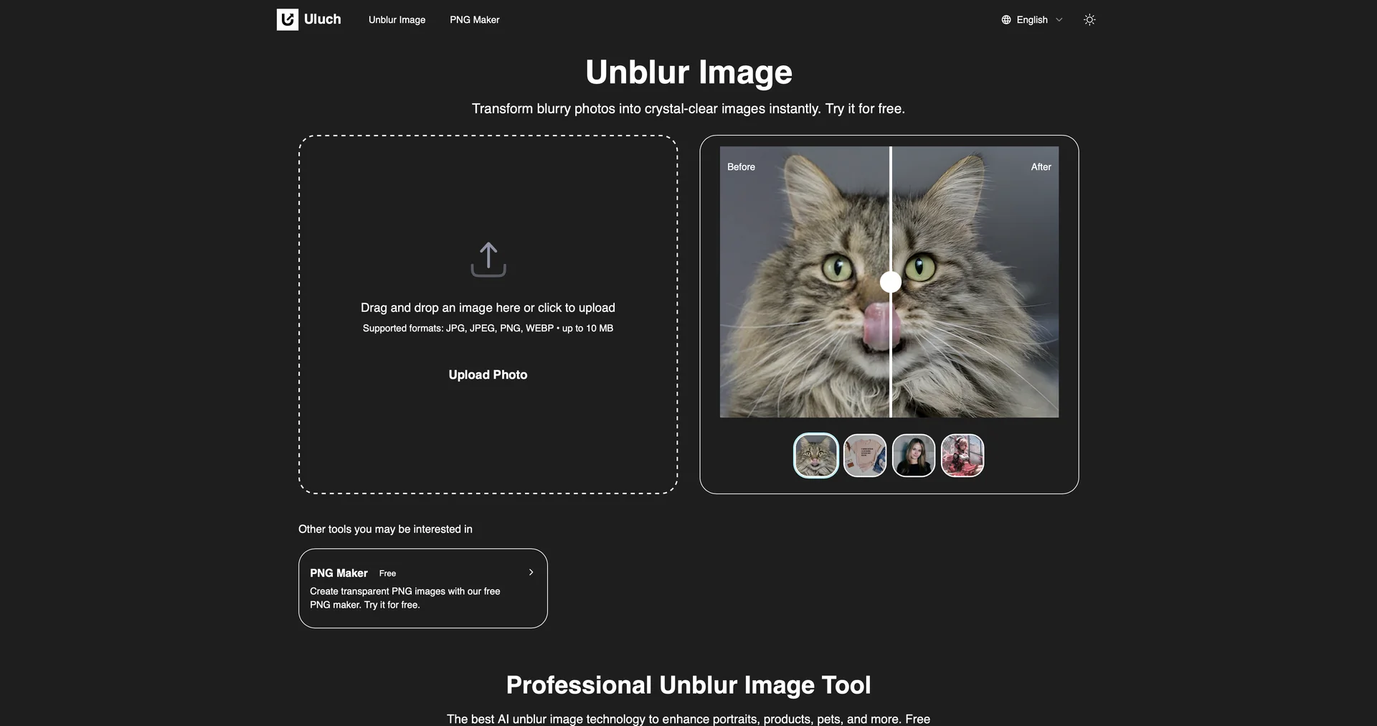Click the 'Professional Unblur Image Tool' heading

pos(688,685)
